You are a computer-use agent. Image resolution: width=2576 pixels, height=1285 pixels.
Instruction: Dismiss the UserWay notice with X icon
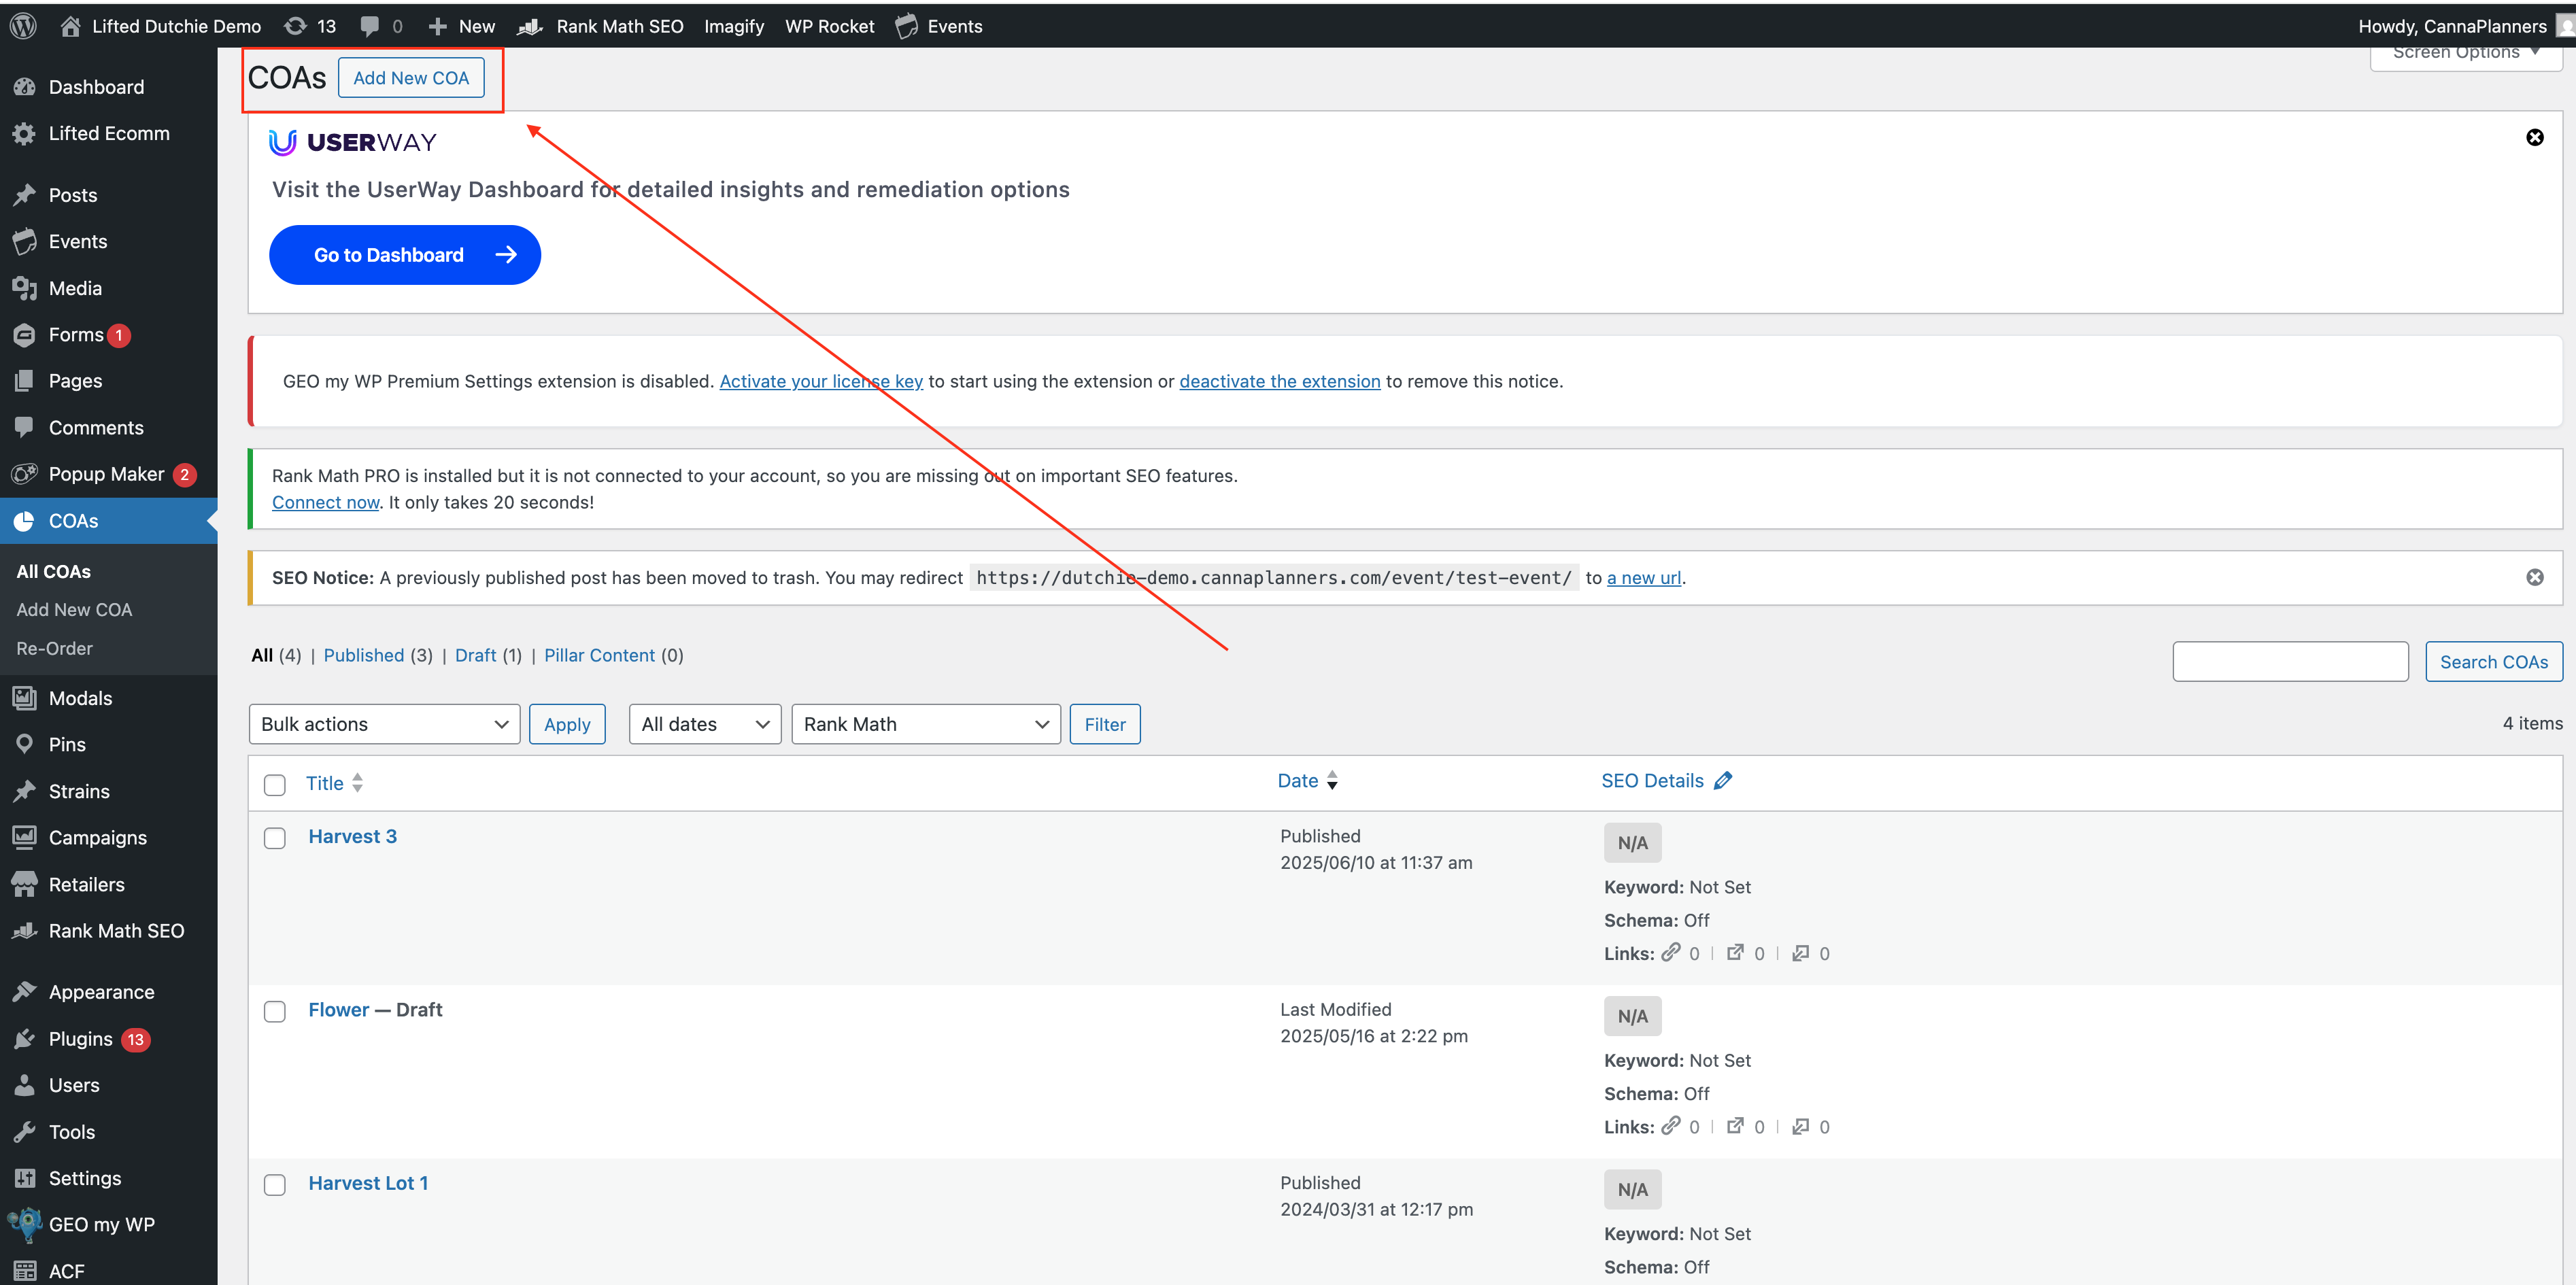[x=2534, y=137]
